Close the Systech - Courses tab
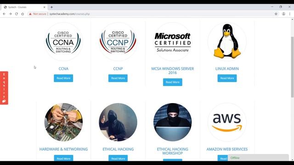 click(45, 7)
